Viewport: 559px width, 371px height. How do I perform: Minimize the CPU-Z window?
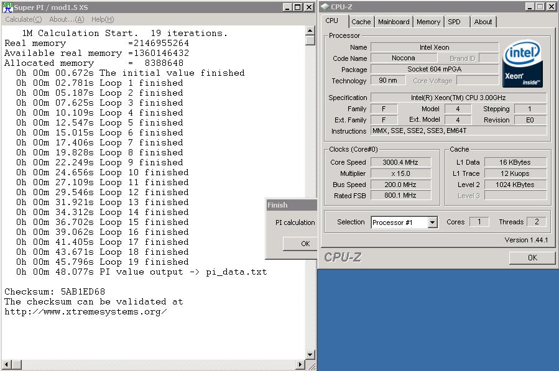(530, 7)
